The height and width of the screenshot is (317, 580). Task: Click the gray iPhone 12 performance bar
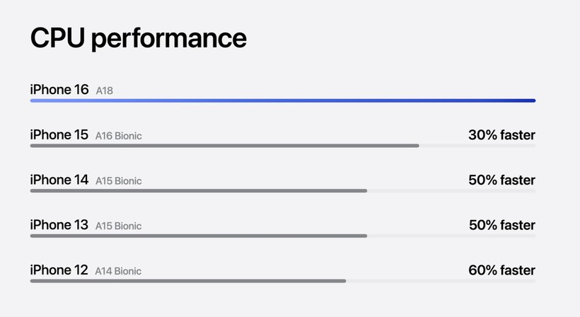point(188,281)
